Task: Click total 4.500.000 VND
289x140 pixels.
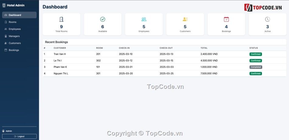Action: 209,61
